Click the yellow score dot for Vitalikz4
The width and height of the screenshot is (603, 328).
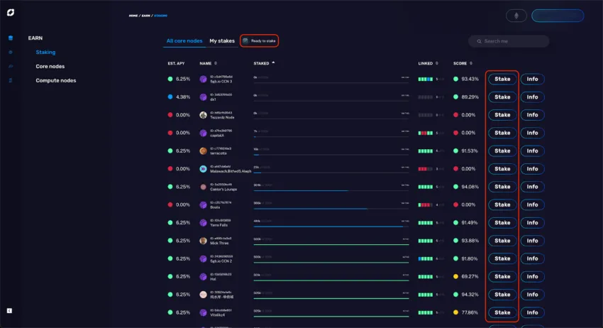455,312
